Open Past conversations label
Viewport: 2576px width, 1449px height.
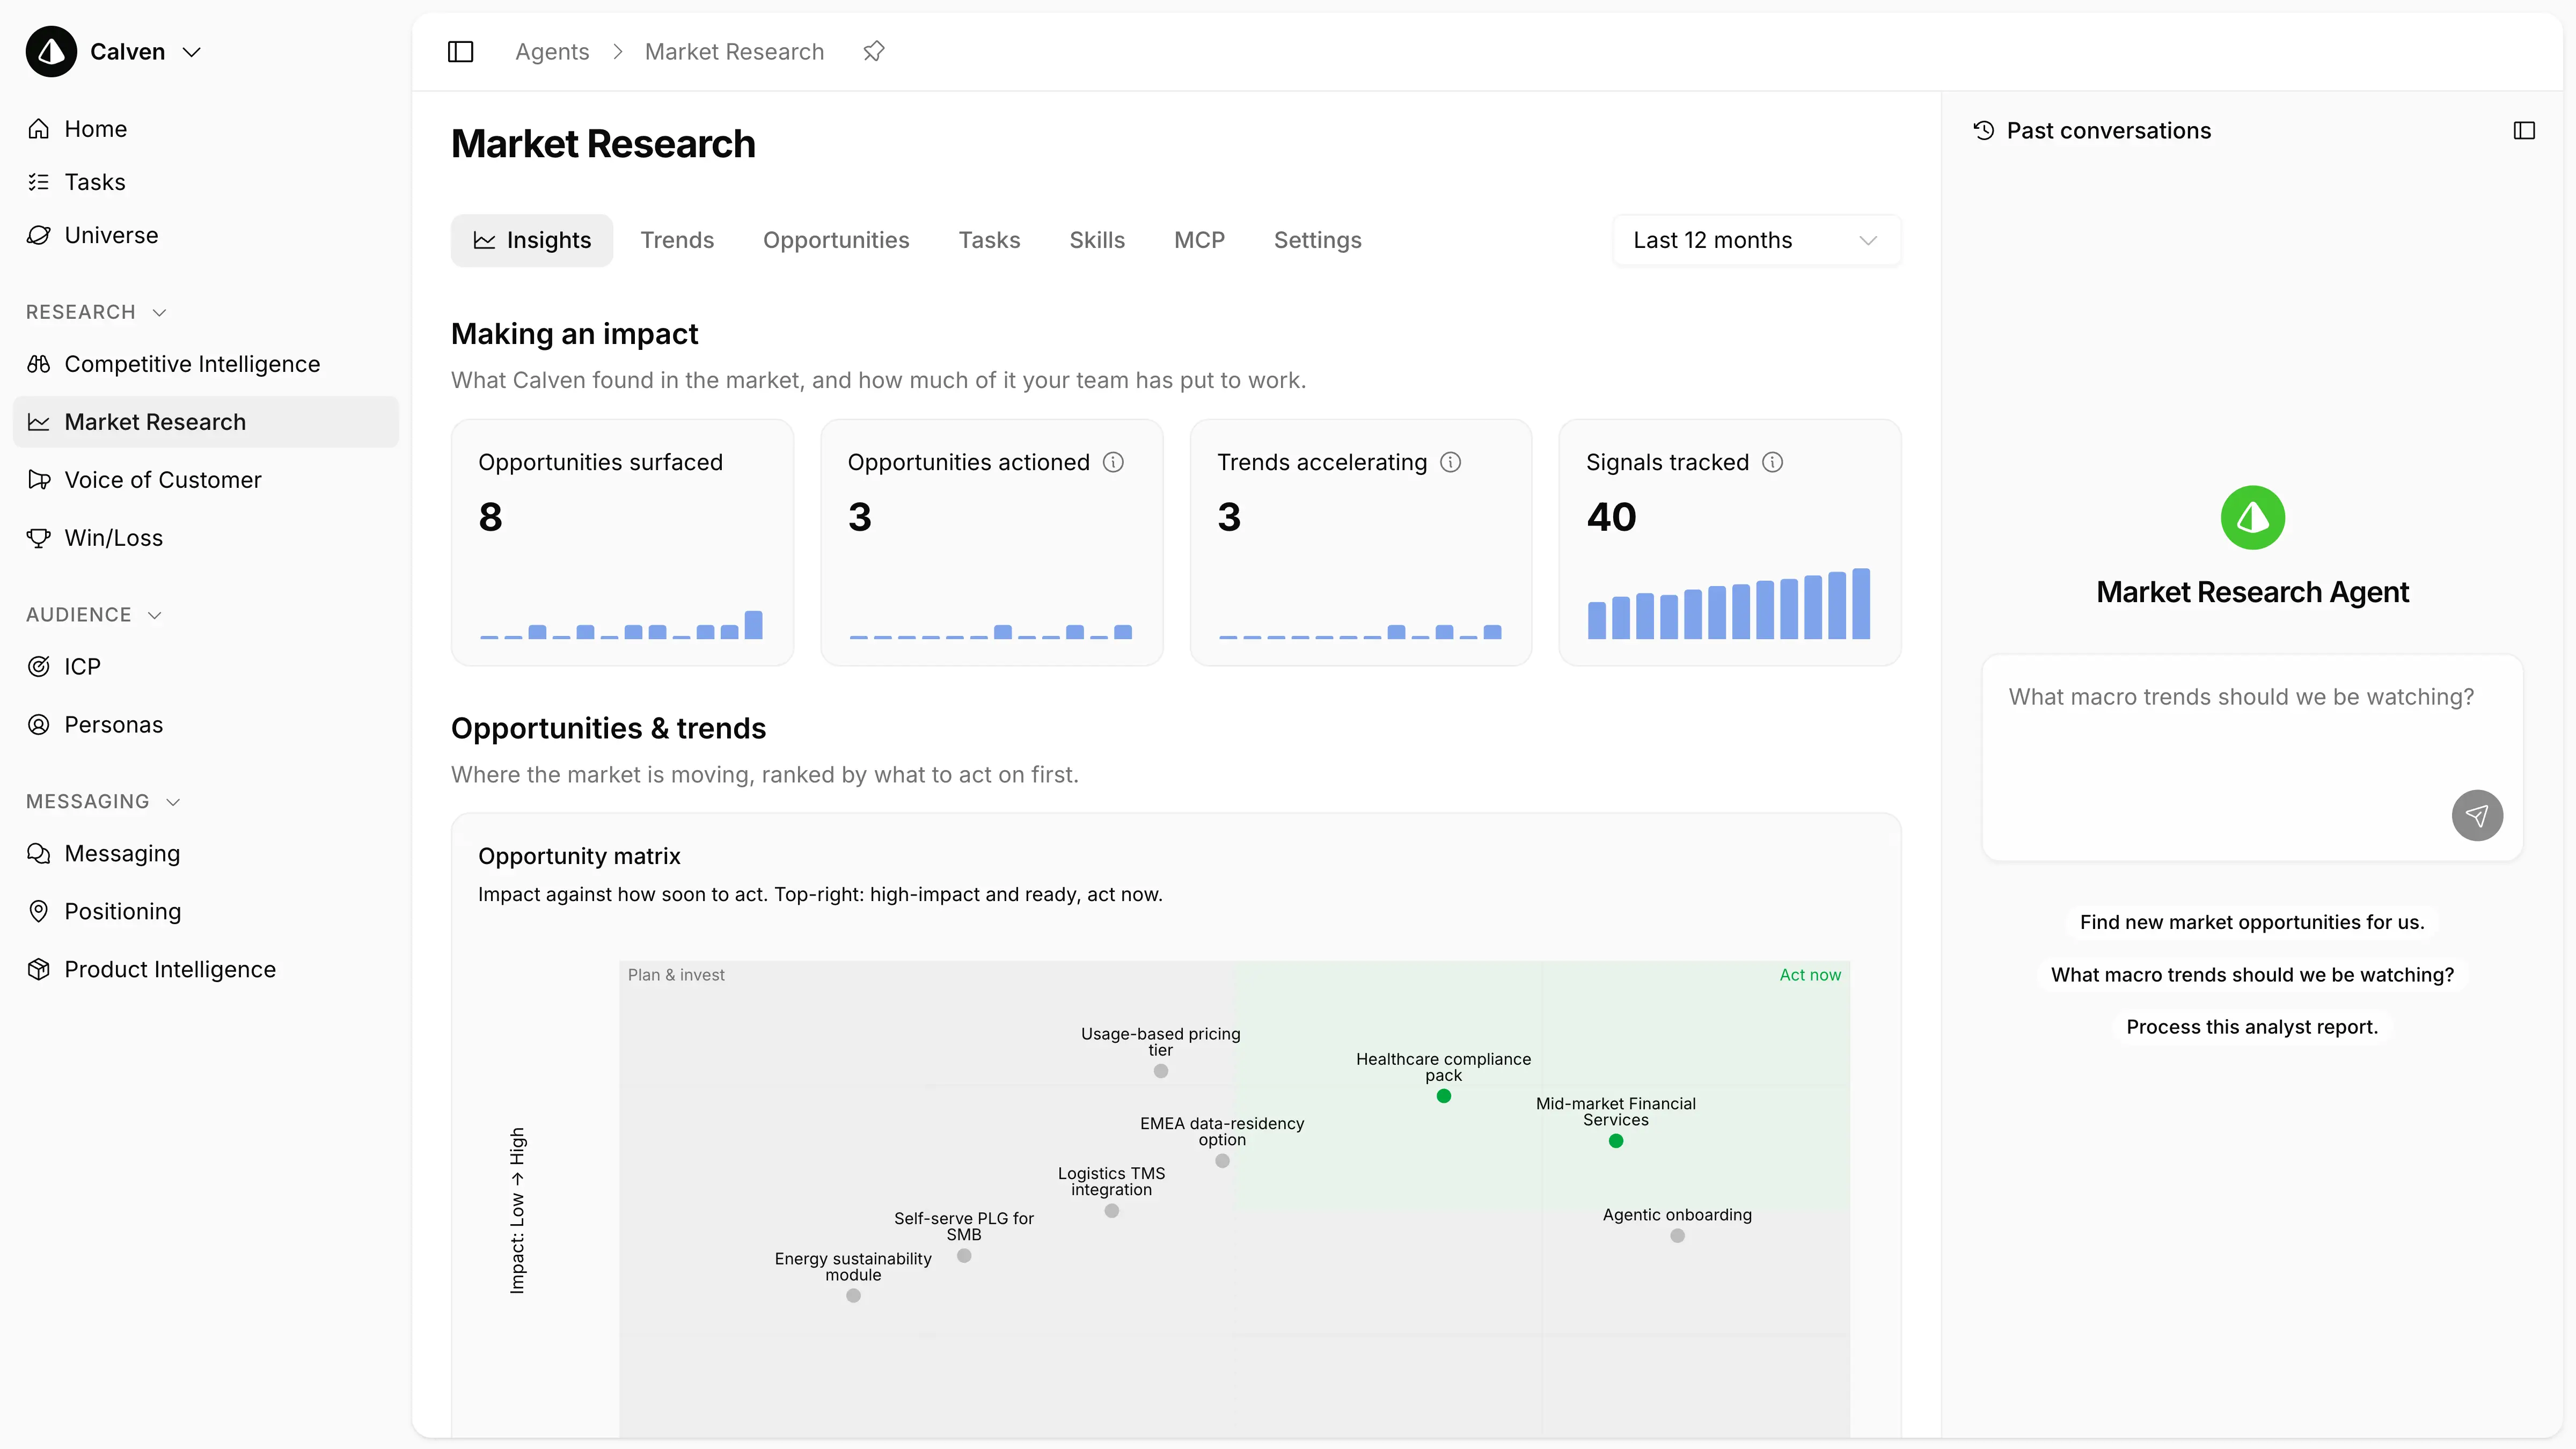(2108, 131)
